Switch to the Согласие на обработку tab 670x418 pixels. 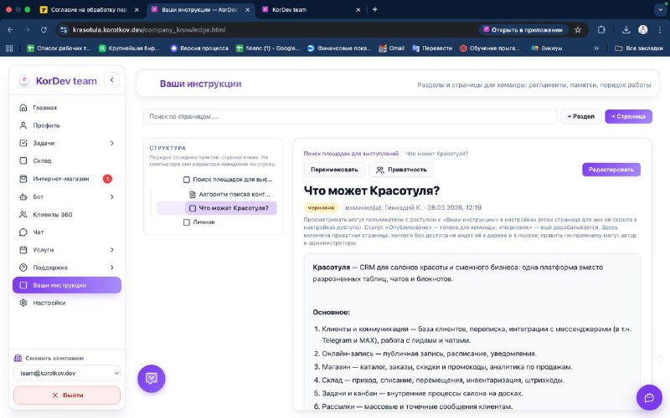(89, 9)
